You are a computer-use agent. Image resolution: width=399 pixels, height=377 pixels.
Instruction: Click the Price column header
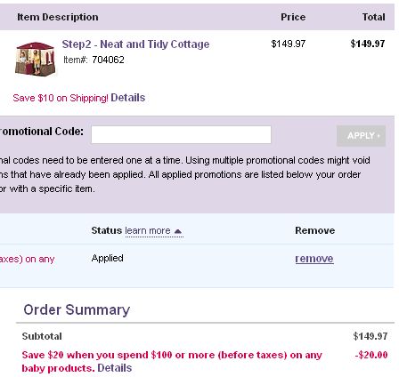tap(293, 17)
